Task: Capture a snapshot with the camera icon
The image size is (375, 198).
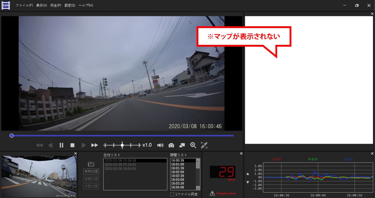Action: tap(171, 145)
